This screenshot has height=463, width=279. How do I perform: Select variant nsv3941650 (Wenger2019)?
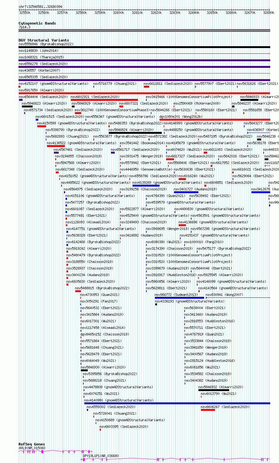point(206,347)
